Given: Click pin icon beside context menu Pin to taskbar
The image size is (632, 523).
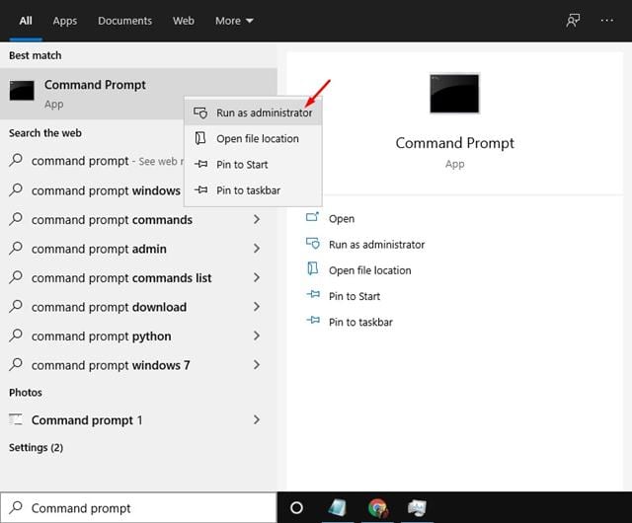Looking at the screenshot, I should coord(200,189).
